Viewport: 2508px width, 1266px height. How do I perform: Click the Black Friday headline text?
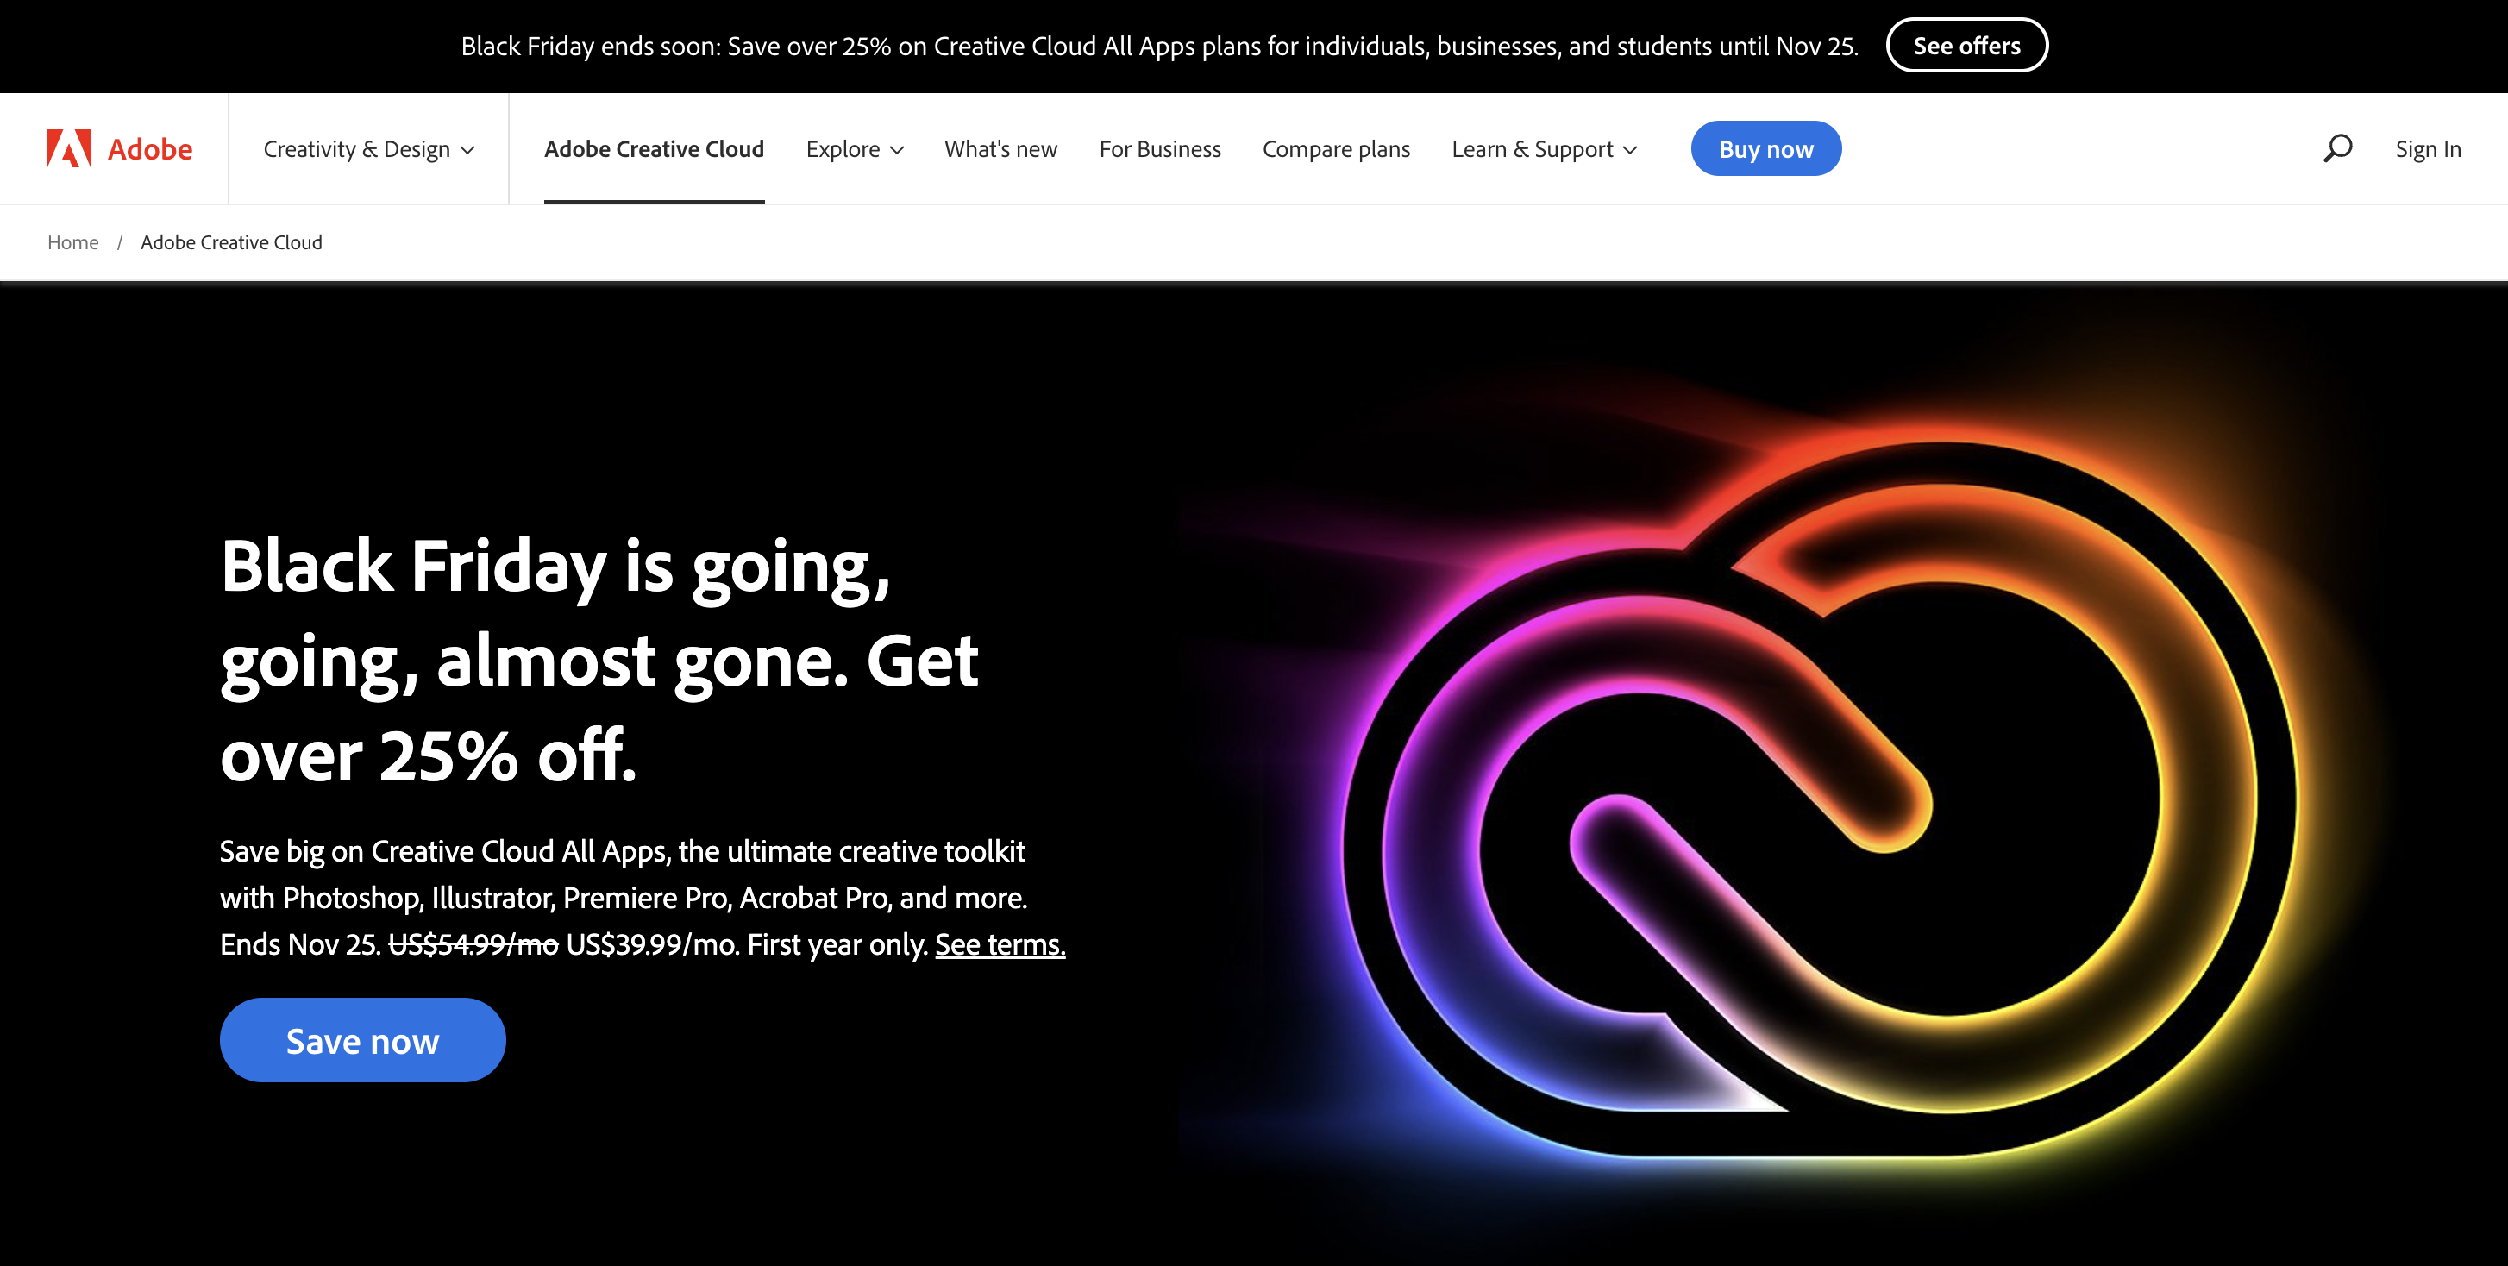pyautogui.click(x=599, y=658)
